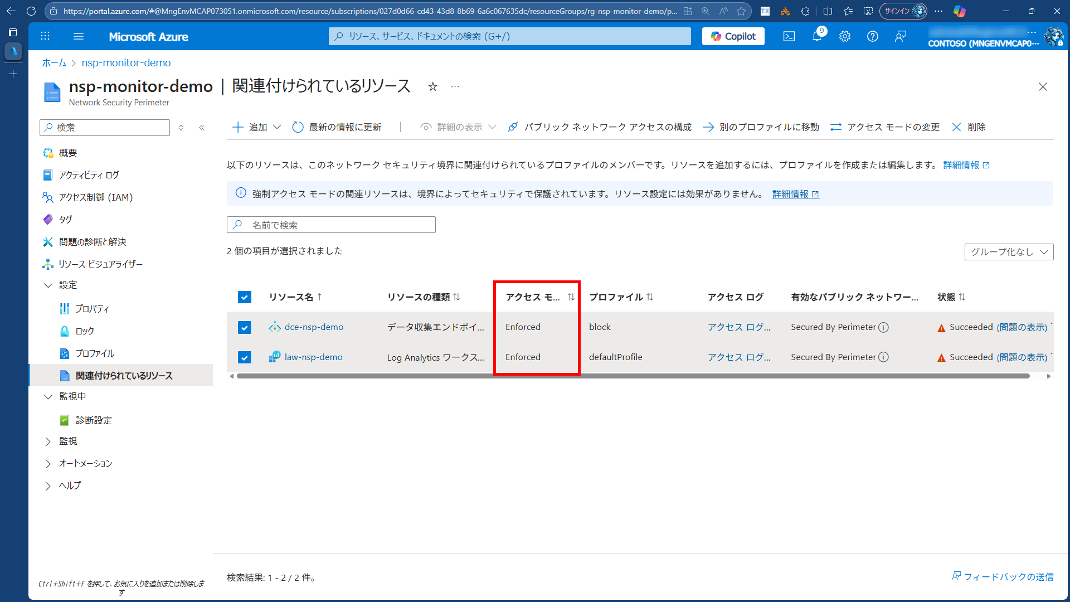
Task: Open Copilot from the top bar
Action: (732, 36)
